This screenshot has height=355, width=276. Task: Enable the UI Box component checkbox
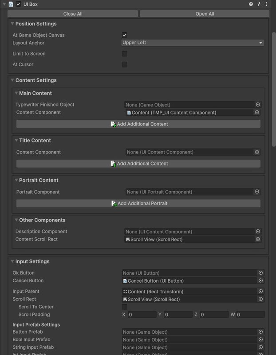[x=18, y=4]
